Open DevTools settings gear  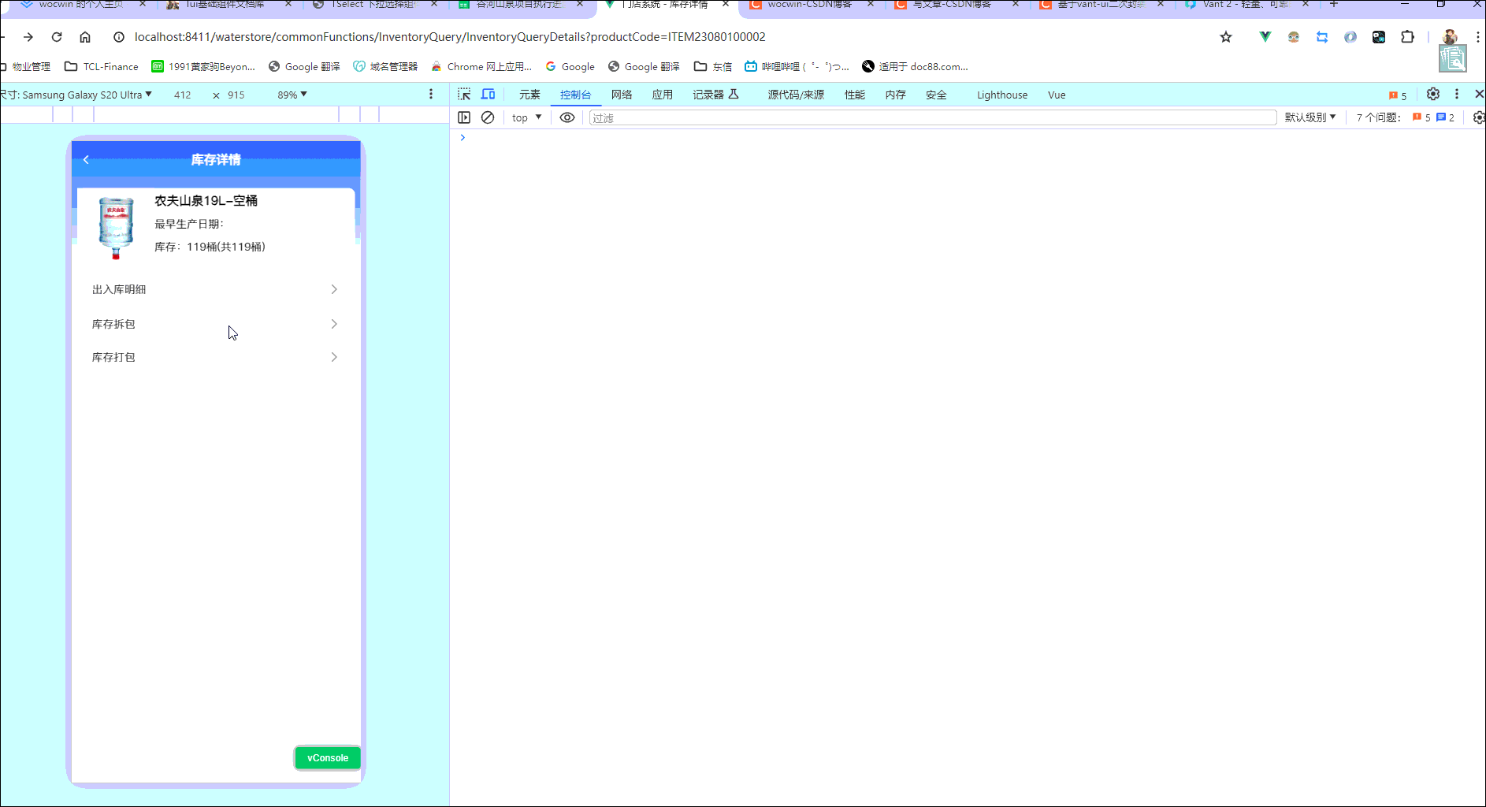[x=1433, y=95]
